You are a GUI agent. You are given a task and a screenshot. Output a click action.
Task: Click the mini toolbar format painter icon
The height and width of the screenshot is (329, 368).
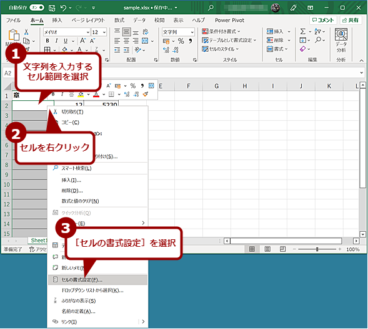coord(146,94)
